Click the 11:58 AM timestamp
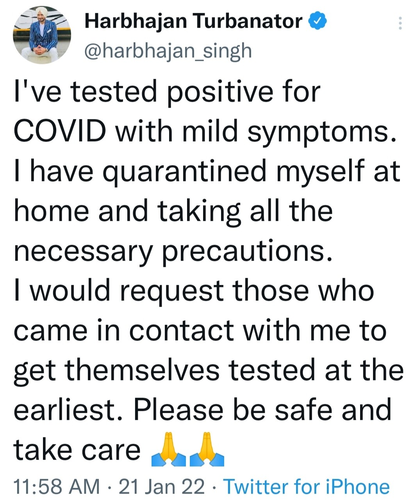 point(57,487)
